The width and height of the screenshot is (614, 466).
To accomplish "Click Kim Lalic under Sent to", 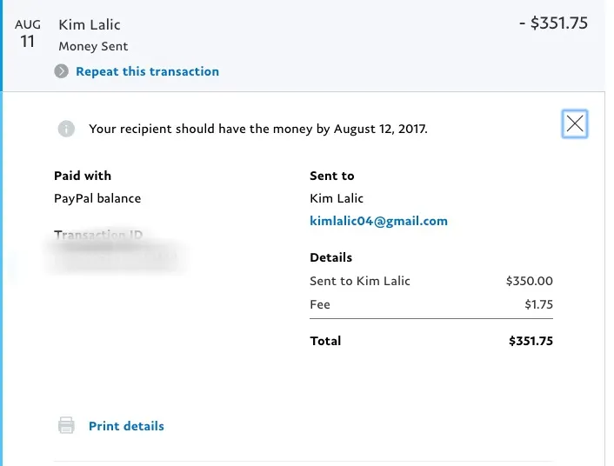I will (337, 198).
